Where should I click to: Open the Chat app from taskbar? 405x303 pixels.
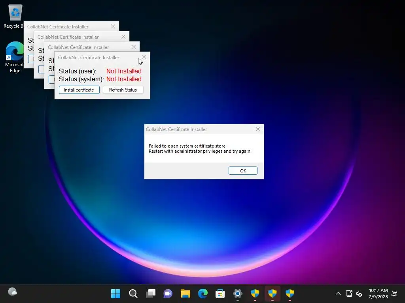(x=168, y=294)
